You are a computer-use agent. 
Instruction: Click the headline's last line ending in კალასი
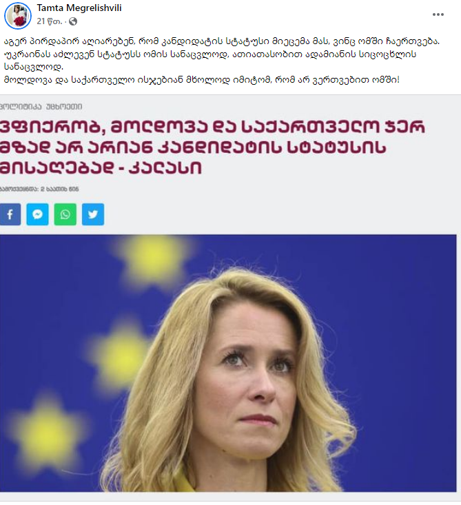click(101, 168)
